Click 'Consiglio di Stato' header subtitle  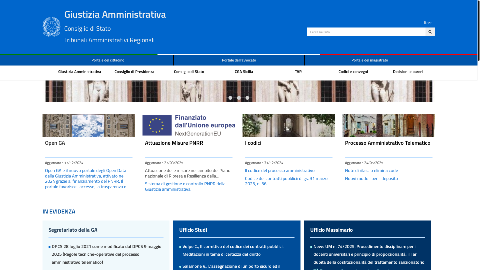(87, 28)
